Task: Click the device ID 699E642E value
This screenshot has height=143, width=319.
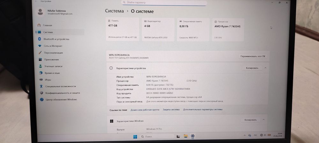Action: tap(168, 89)
